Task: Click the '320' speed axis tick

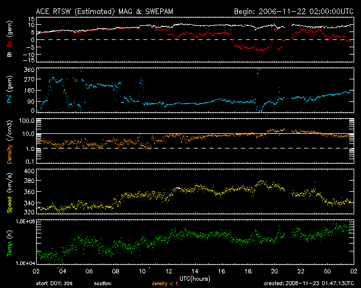Action: click(x=29, y=211)
